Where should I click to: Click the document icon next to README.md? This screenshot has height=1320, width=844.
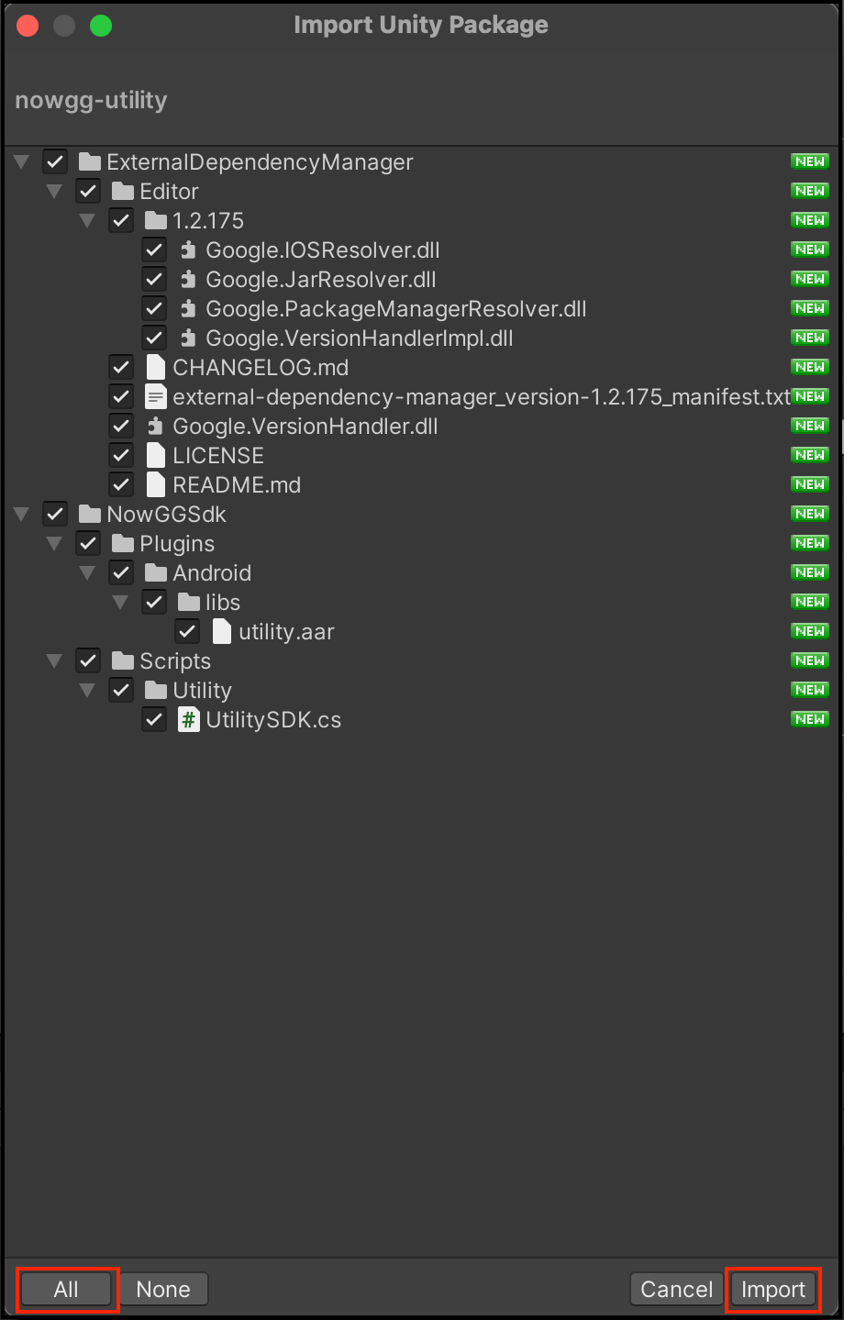click(x=155, y=484)
